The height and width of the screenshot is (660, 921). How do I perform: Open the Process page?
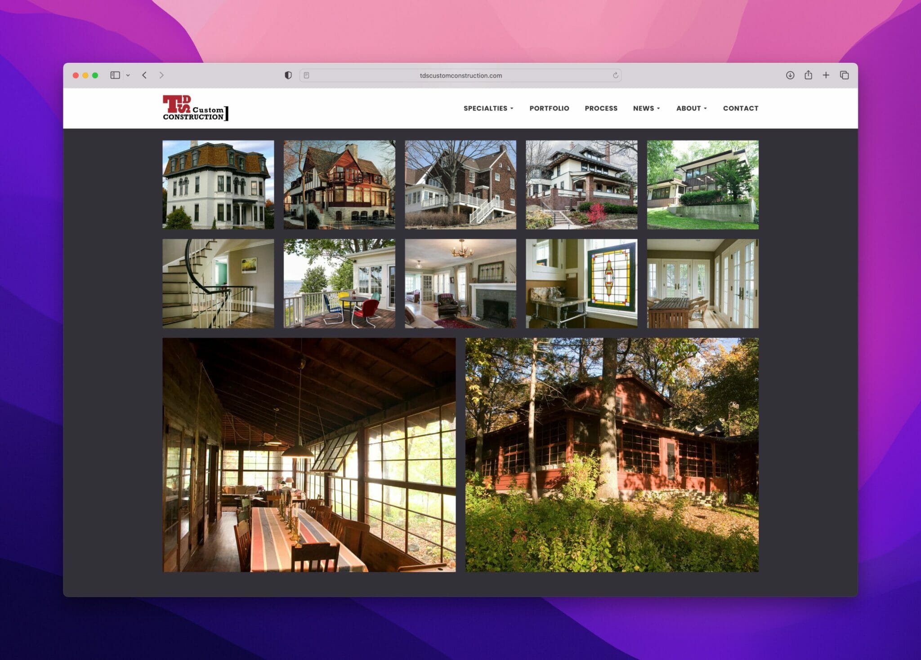click(601, 108)
